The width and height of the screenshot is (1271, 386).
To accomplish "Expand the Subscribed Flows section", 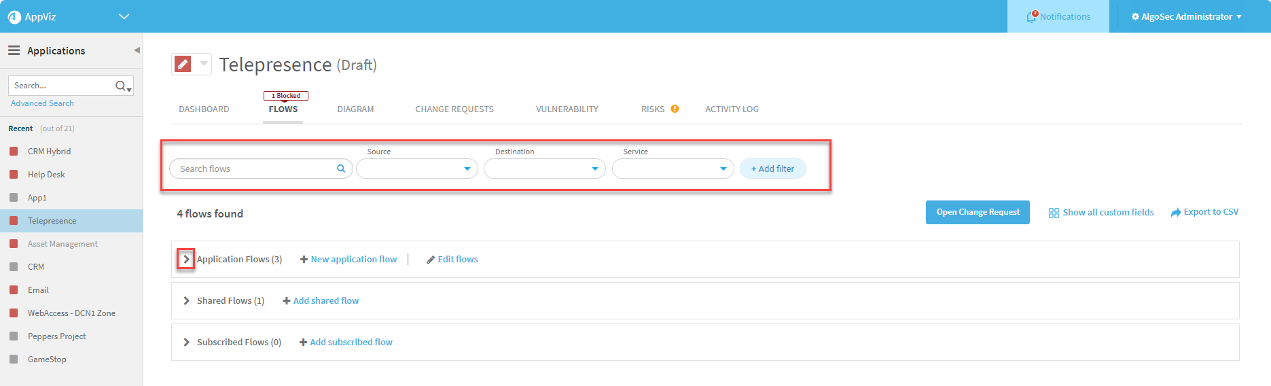I will tap(186, 342).
